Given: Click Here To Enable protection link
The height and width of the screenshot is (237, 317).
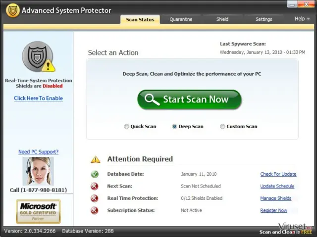Looking at the screenshot, I should click(39, 98).
